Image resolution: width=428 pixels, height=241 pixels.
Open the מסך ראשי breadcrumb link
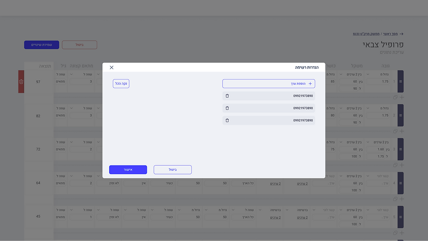[390, 34]
